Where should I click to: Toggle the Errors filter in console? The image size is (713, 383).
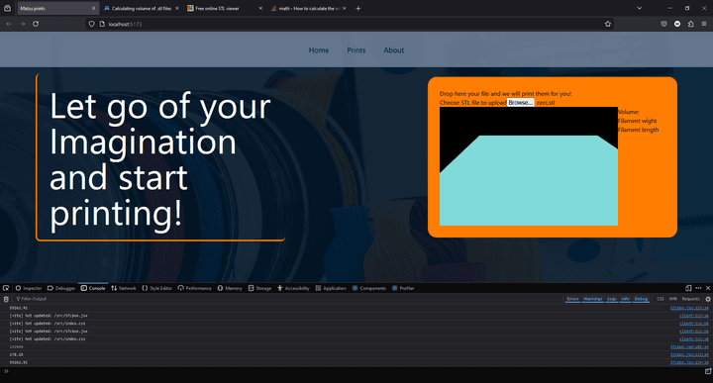572,299
